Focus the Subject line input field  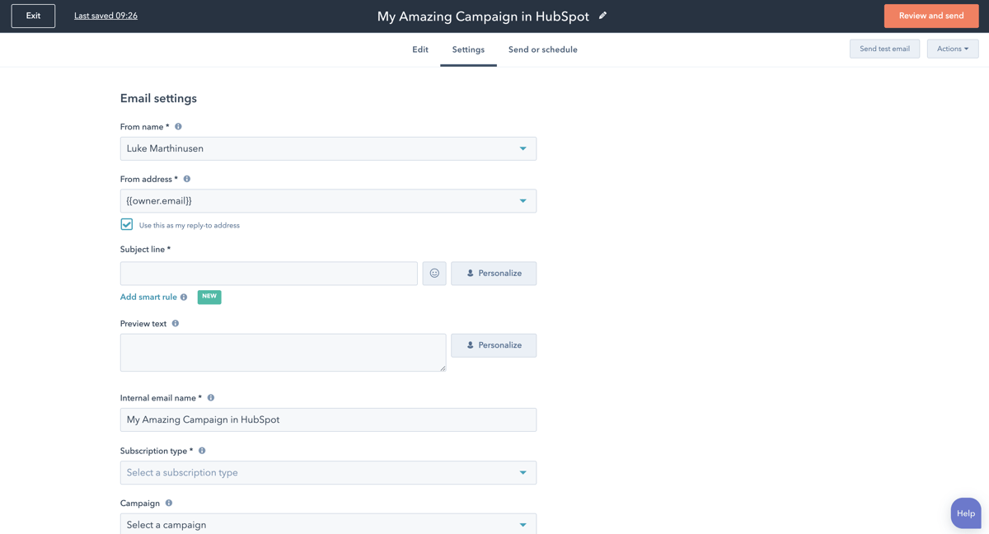click(269, 274)
